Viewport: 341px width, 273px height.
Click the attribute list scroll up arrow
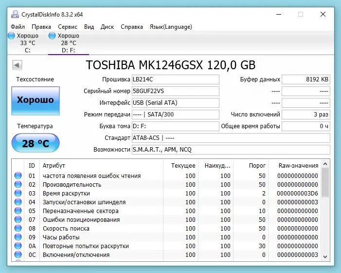click(x=325, y=164)
